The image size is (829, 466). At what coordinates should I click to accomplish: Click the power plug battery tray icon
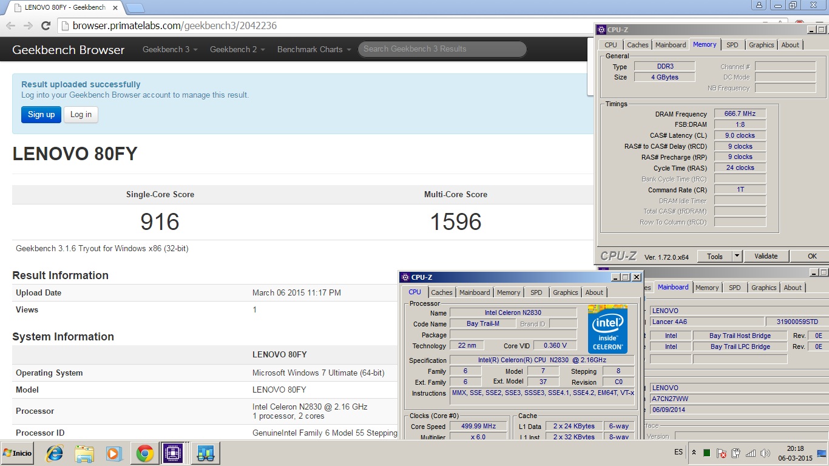(736, 453)
